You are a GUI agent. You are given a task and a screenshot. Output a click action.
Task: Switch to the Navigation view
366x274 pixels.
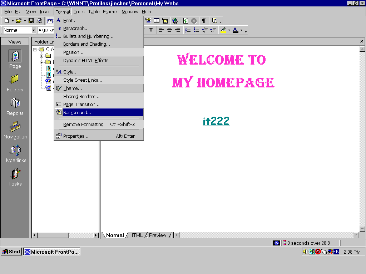coord(15,130)
